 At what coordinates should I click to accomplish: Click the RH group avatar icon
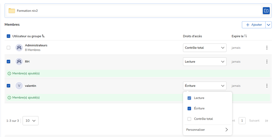(19, 62)
